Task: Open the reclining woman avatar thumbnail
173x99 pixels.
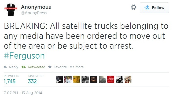Action: point(119,79)
